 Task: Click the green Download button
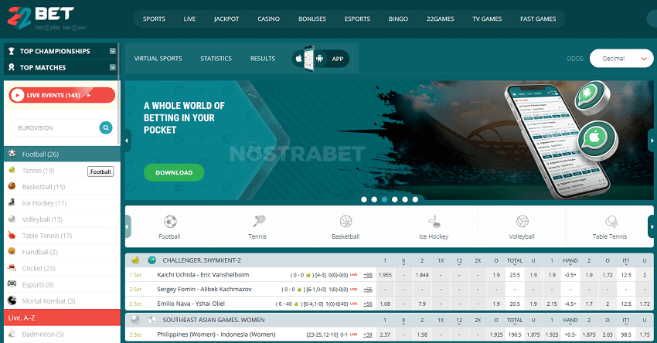[174, 172]
